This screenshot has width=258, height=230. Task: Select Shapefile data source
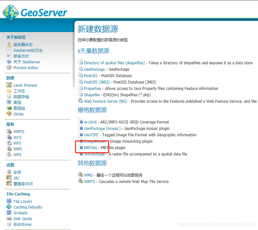click(92, 95)
